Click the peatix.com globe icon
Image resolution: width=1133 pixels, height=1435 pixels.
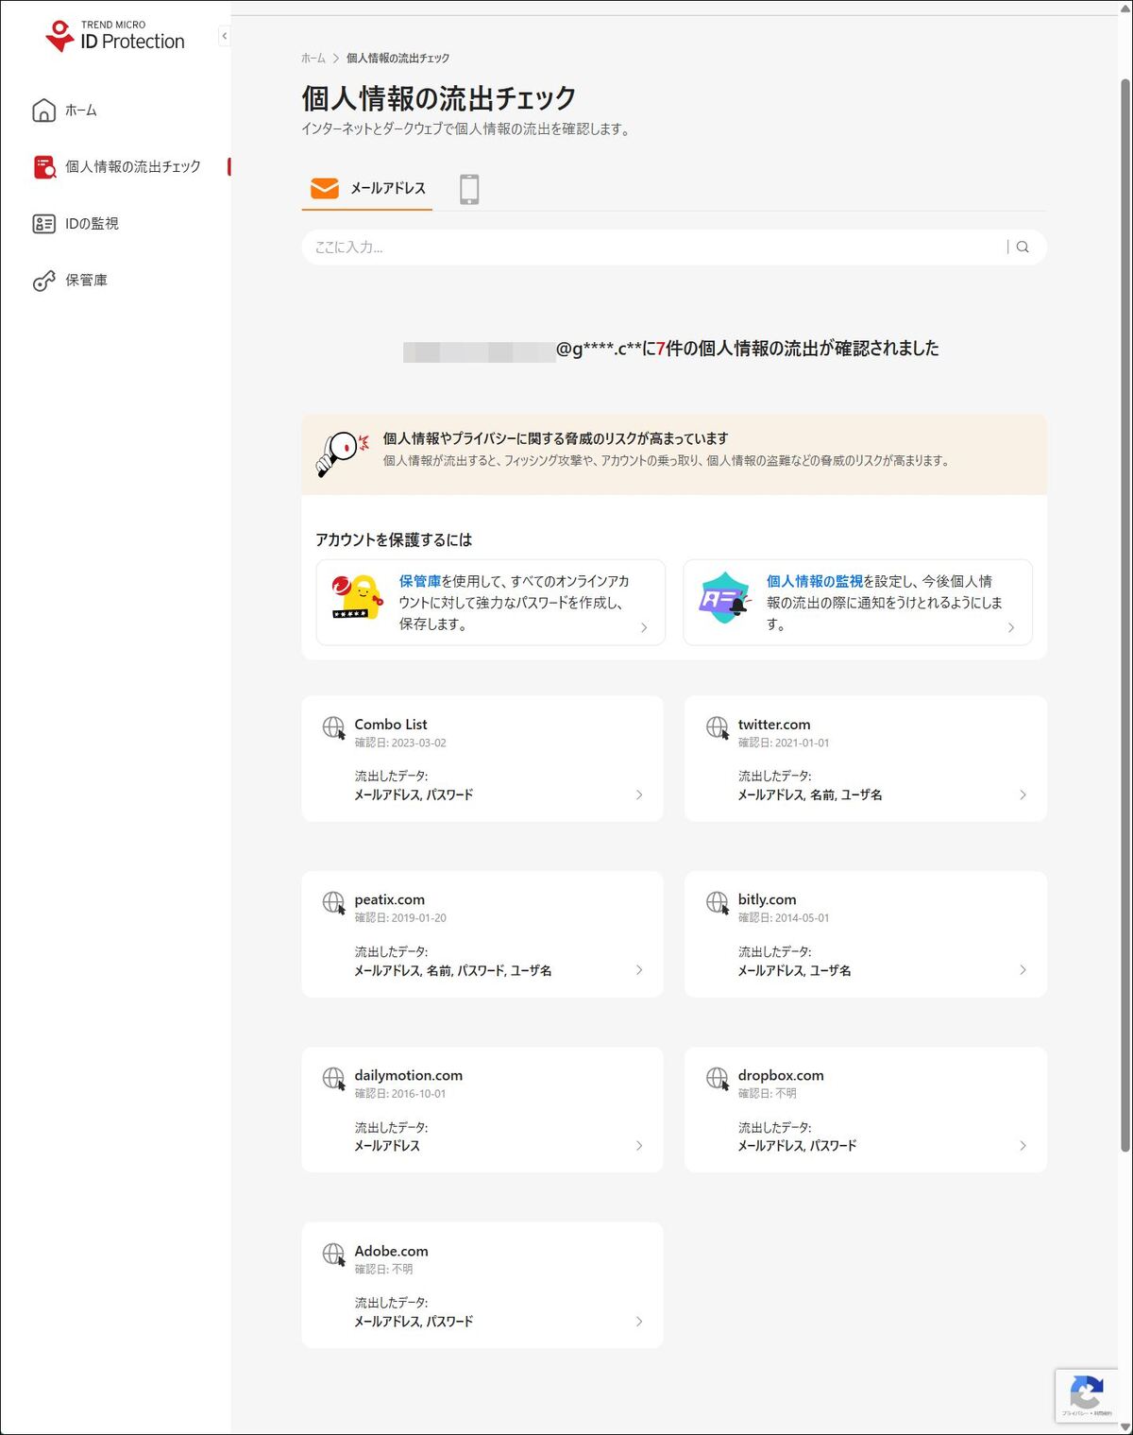point(334,903)
